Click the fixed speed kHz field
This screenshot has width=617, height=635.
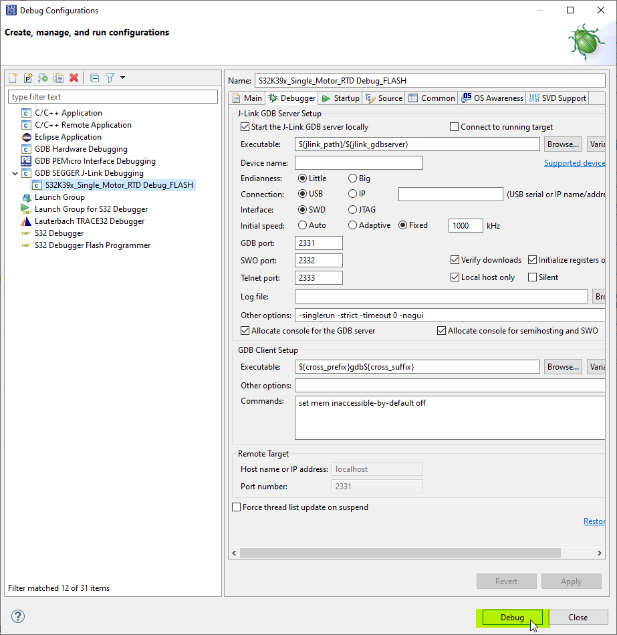point(465,225)
